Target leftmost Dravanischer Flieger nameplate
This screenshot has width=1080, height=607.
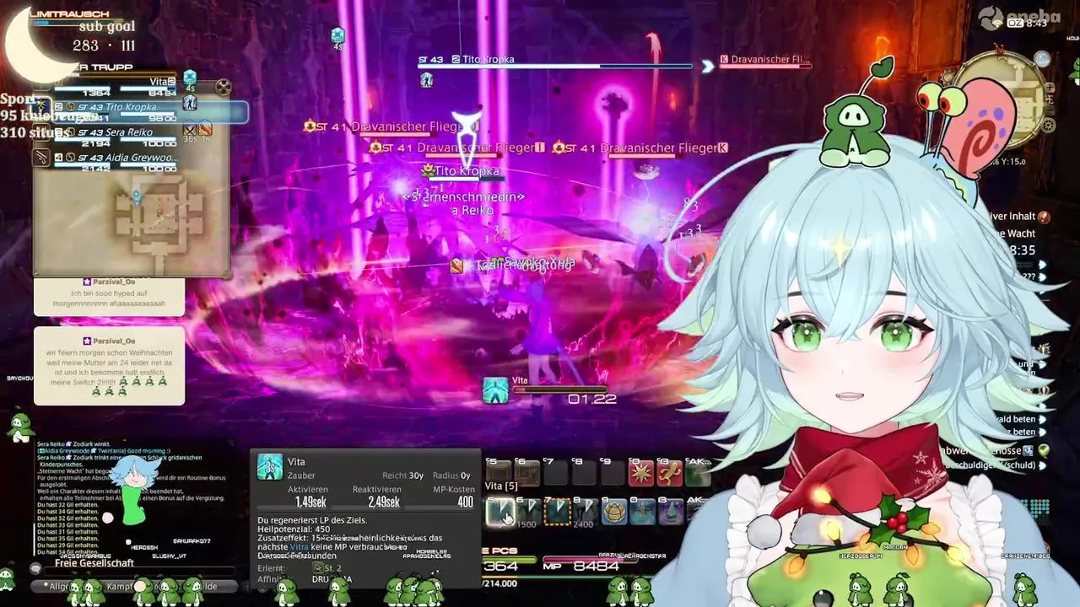(392, 126)
